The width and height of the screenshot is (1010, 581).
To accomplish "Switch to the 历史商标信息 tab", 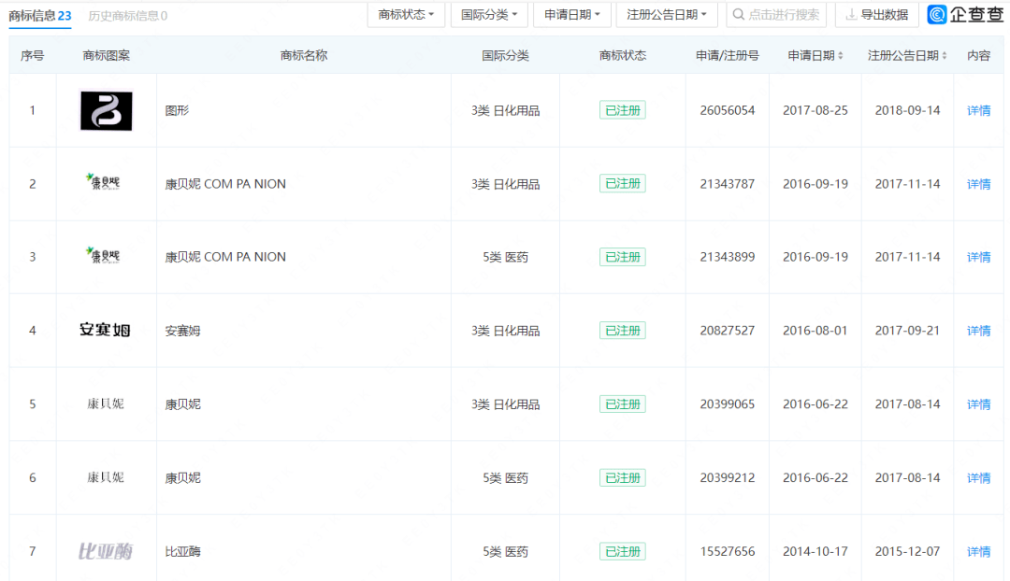I will pyautogui.click(x=127, y=16).
